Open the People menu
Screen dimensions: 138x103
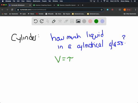44,1
